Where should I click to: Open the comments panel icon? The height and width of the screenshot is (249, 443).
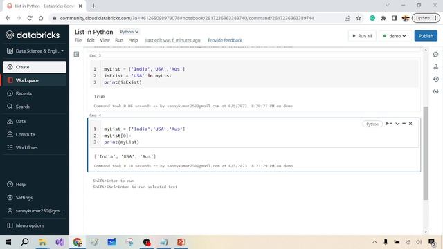pos(435,54)
